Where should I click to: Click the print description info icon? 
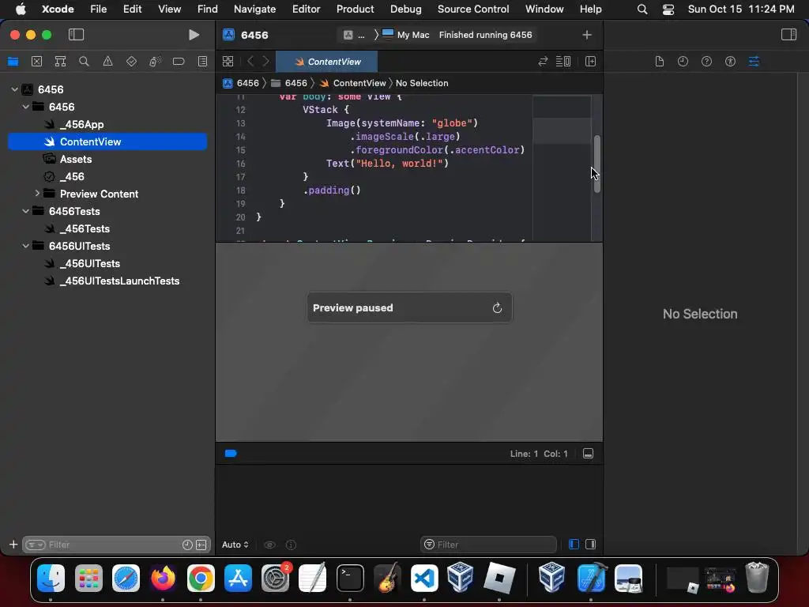pos(291,545)
